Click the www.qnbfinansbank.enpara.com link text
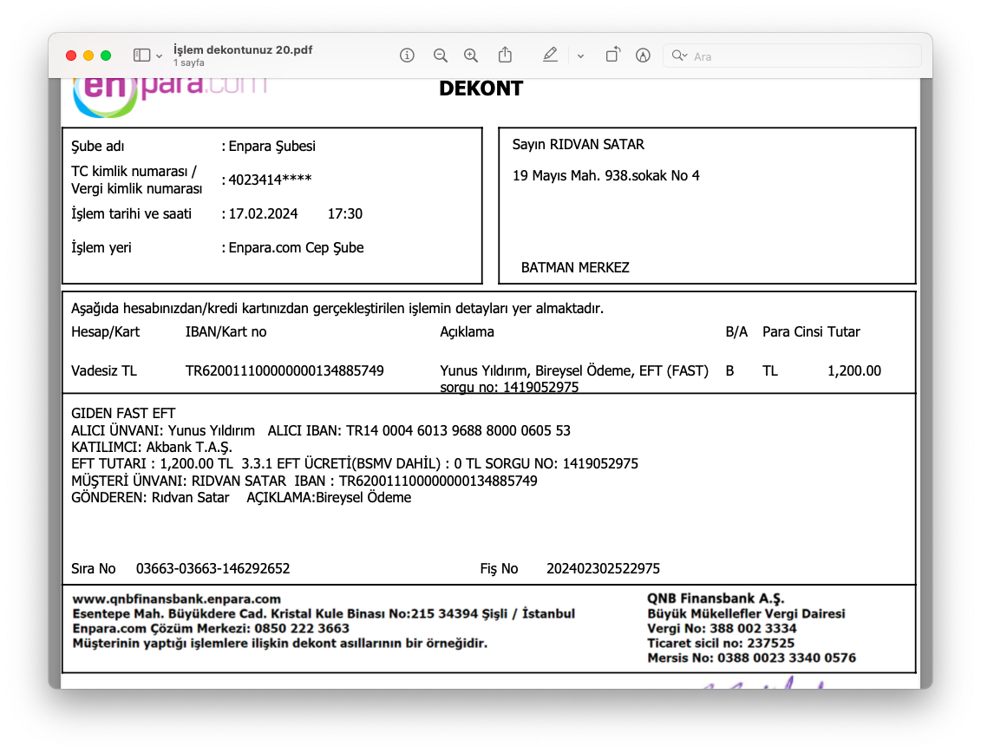Image resolution: width=981 pixels, height=753 pixels. pyautogui.click(x=176, y=599)
